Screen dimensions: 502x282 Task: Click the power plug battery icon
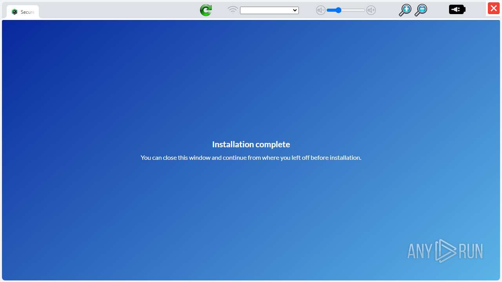click(457, 9)
